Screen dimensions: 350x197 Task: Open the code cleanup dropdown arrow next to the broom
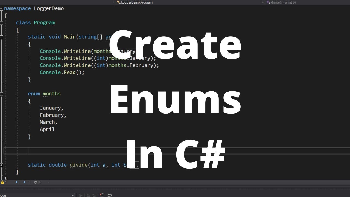pos(39,182)
